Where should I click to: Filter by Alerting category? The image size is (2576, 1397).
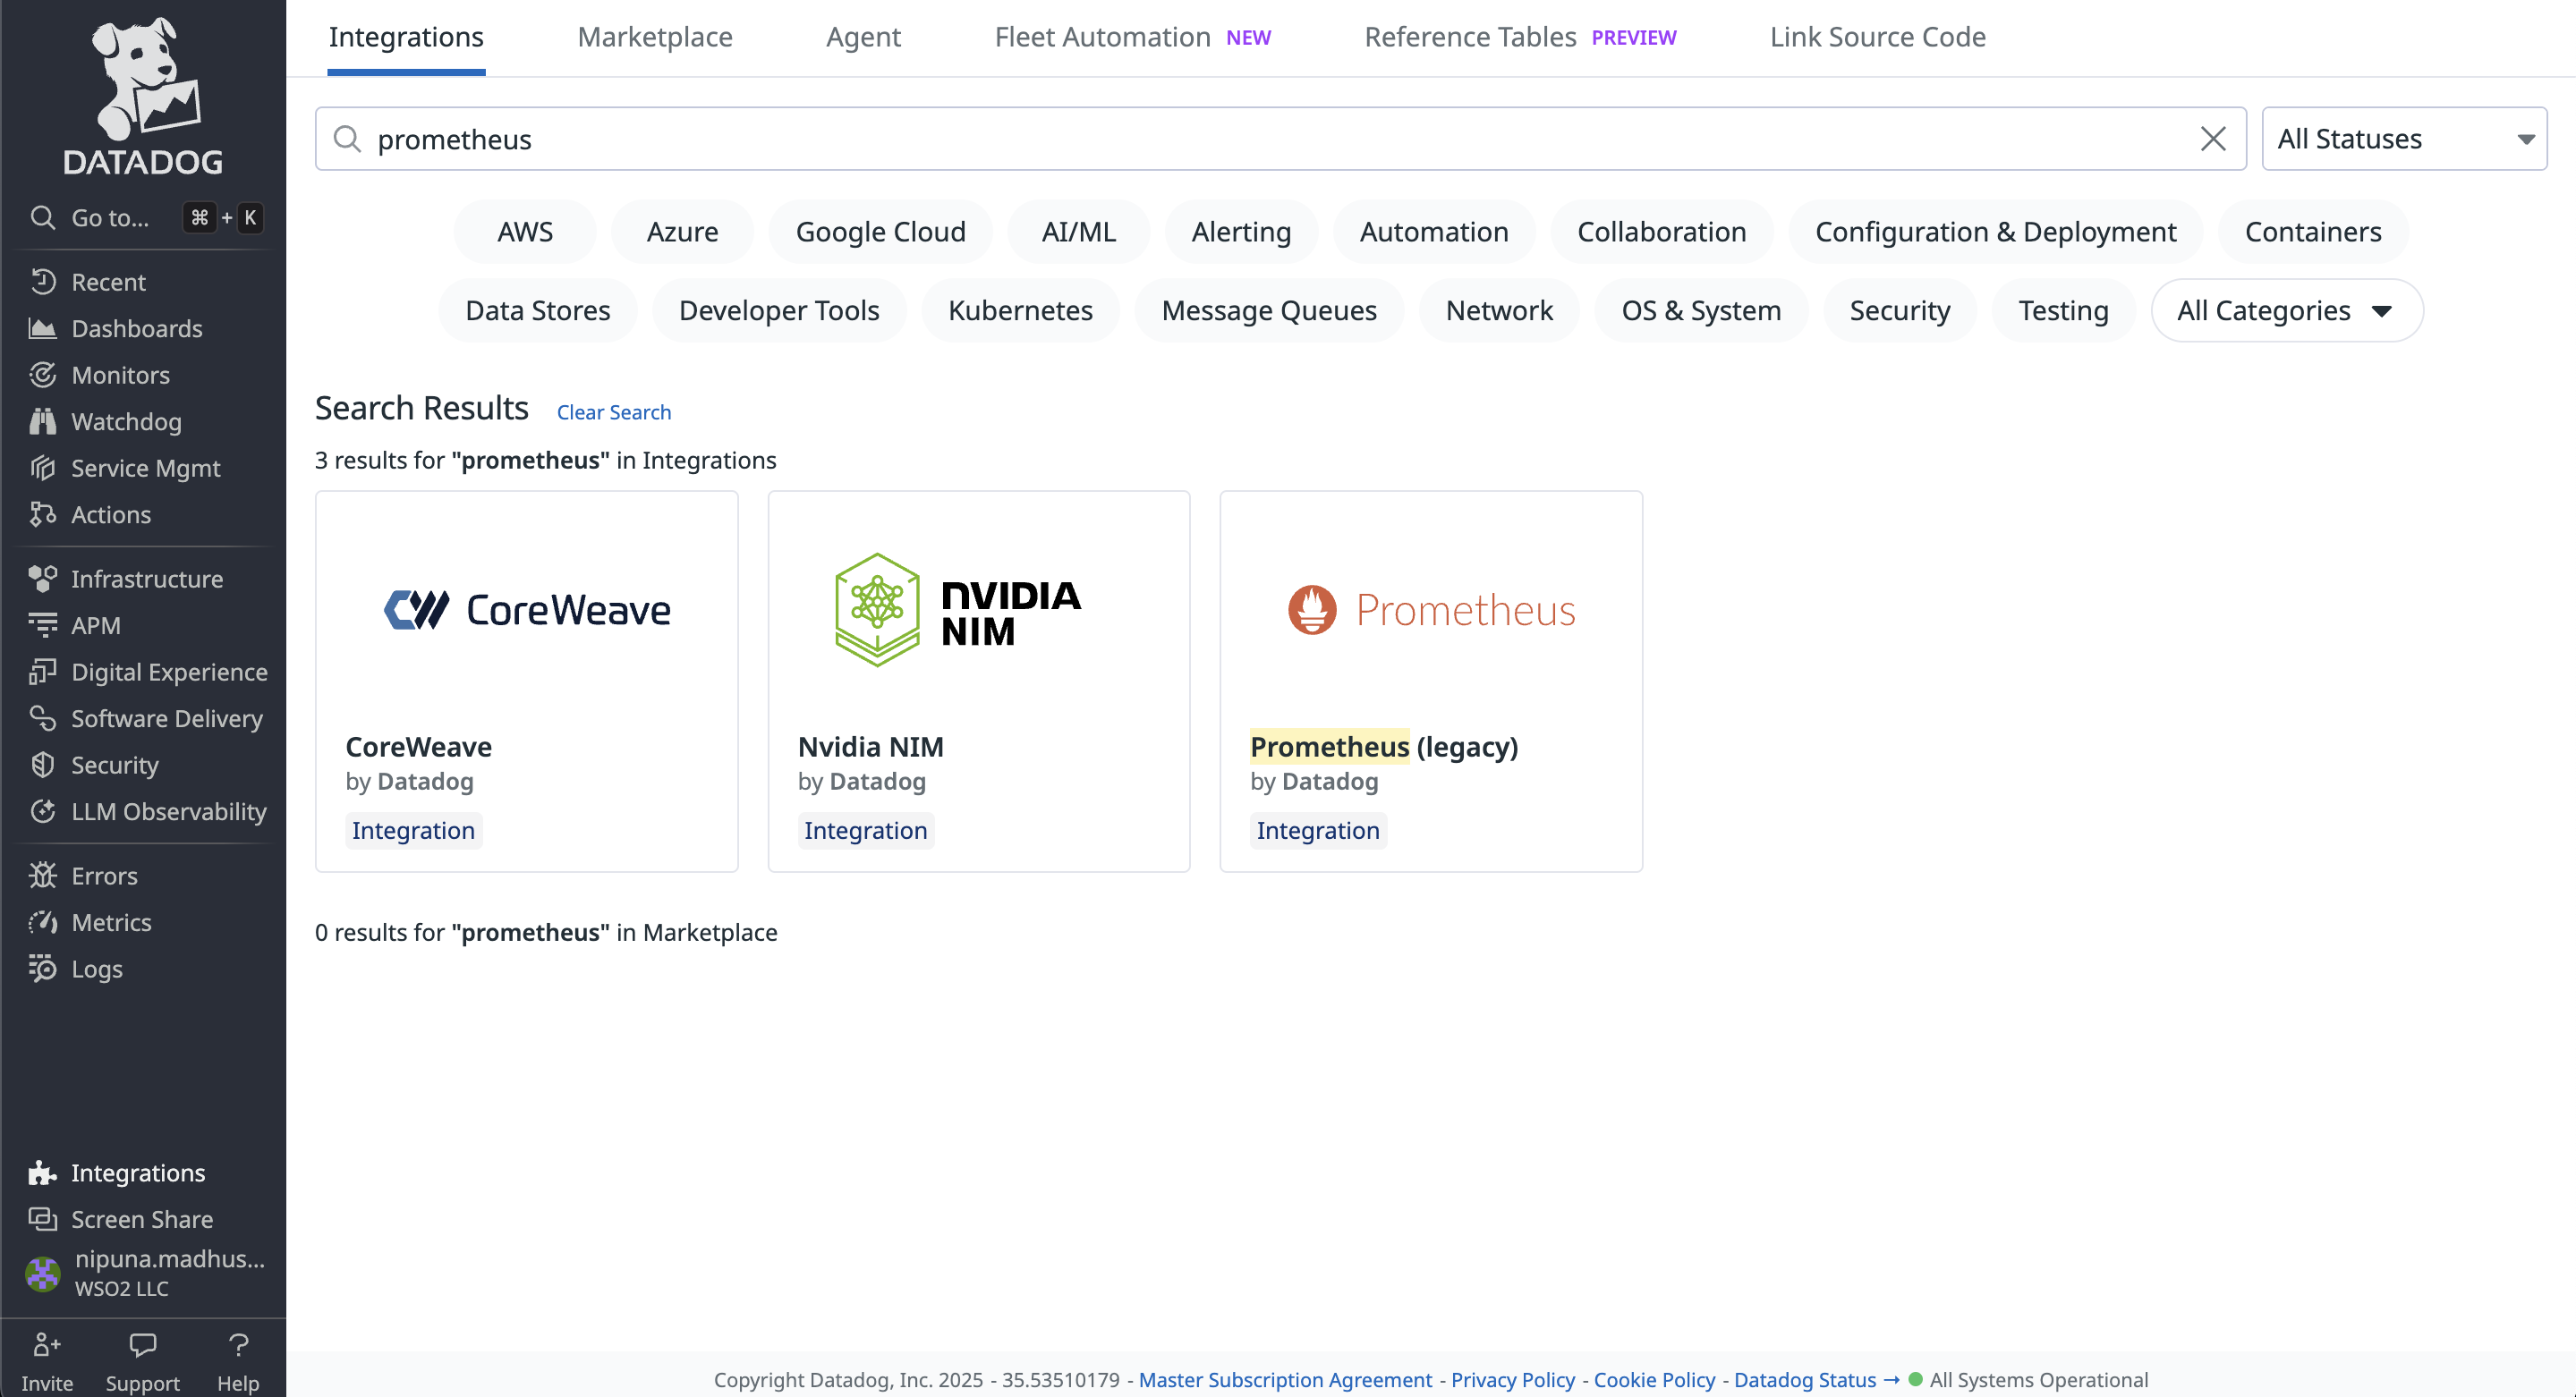coord(1241,232)
